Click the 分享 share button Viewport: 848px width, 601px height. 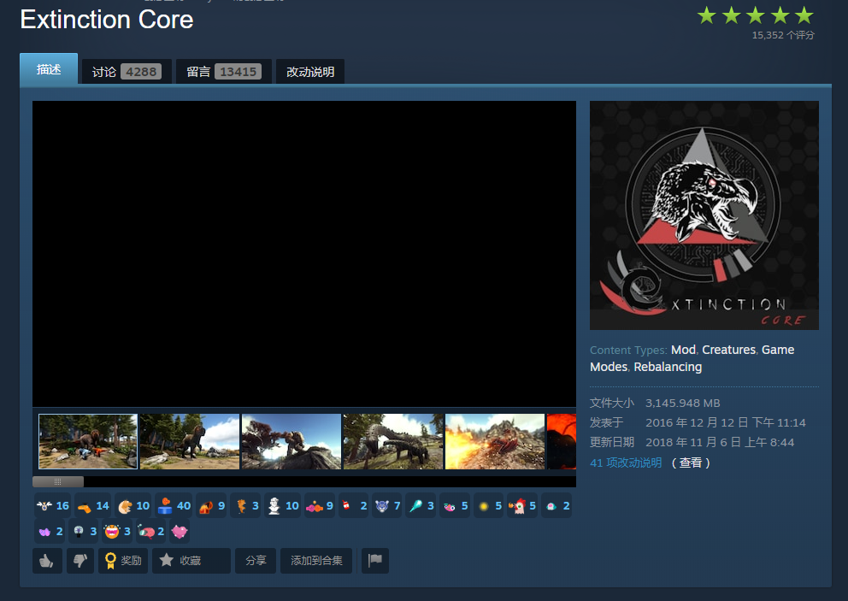click(x=256, y=561)
